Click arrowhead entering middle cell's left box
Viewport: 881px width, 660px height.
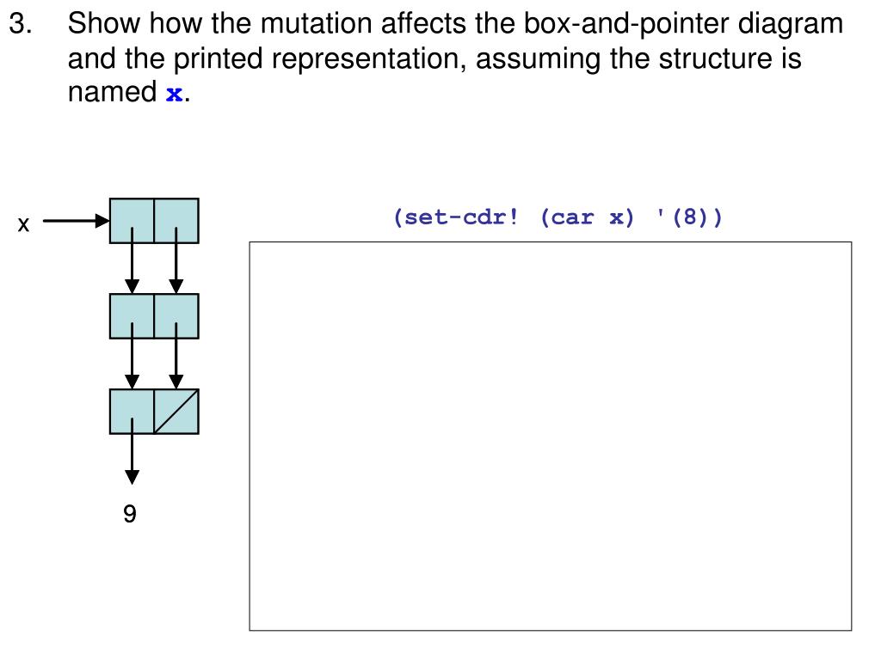click(132, 287)
